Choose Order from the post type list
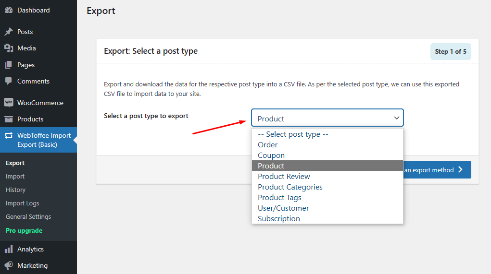This screenshot has width=491, height=274. click(327, 144)
